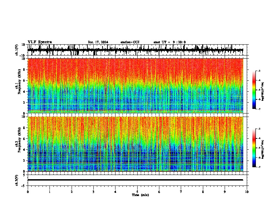Click the "8" kHz tick on ch.1 spectrogram
278x215 pixels.
tap(24, 70)
